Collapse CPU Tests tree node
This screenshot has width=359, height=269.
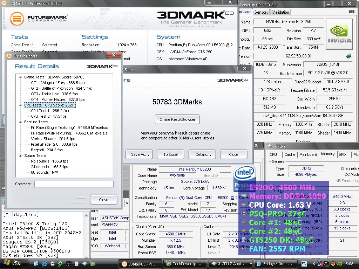(x=20, y=105)
